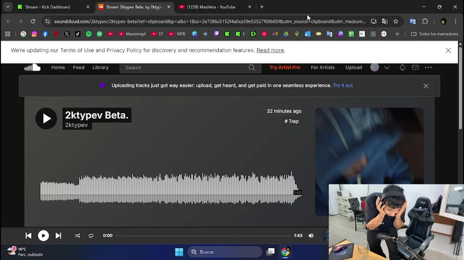
Task: Open the SoundCloud messages envelope icon
Action: [415, 68]
